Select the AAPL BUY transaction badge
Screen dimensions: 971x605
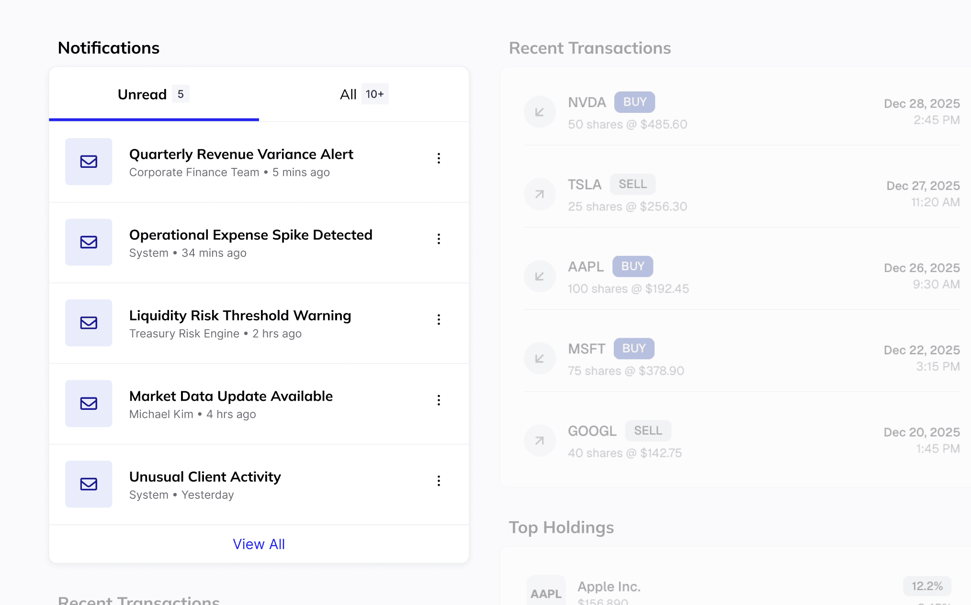[x=632, y=266]
